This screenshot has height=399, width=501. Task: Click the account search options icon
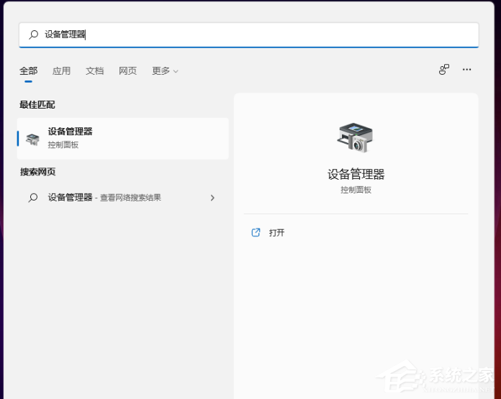(444, 70)
